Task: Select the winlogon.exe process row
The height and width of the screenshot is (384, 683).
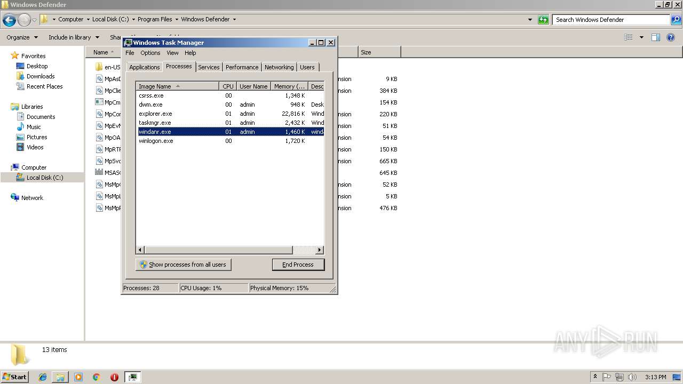Action: coord(231,141)
